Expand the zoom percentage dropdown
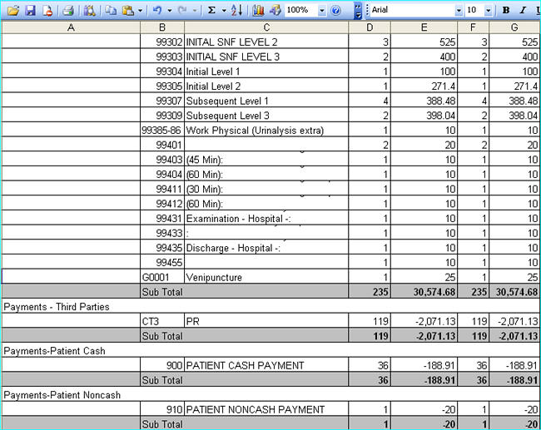541x430 pixels. pyautogui.click(x=321, y=10)
